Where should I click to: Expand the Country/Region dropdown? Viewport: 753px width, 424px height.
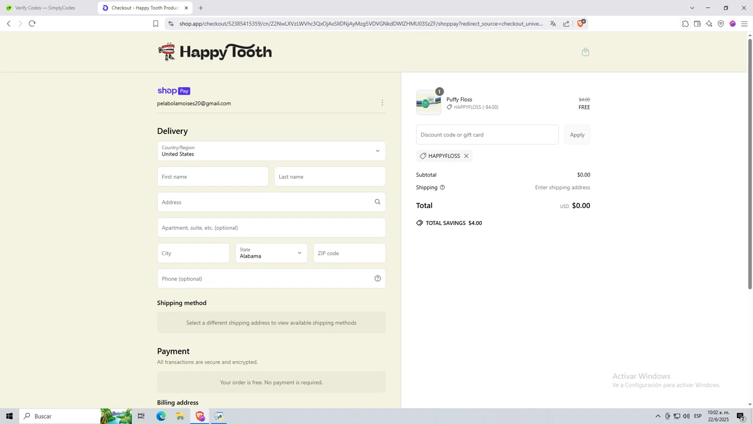click(272, 151)
